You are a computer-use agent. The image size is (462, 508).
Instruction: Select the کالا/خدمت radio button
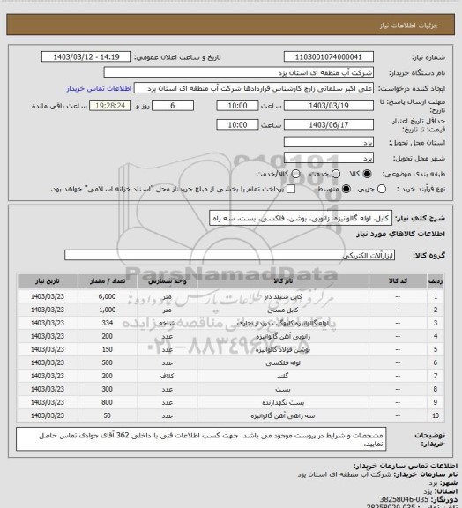(x=295, y=174)
